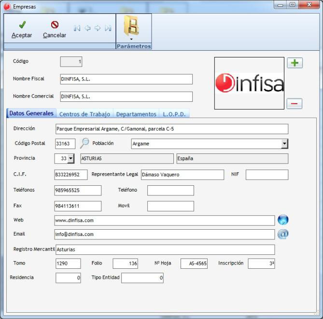
Task: Click the Teléfonos field 985965525
Action: pyautogui.click(x=78, y=190)
